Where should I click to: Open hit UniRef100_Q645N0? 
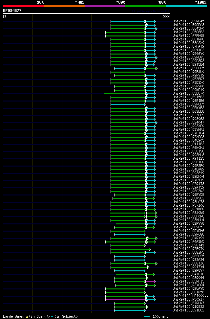click(188, 29)
